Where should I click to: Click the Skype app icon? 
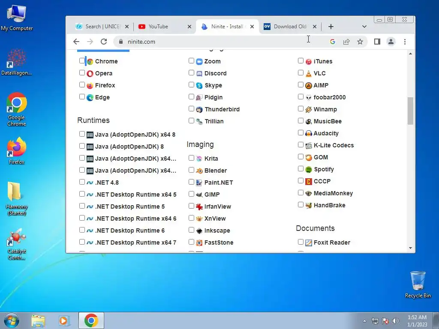(x=199, y=86)
